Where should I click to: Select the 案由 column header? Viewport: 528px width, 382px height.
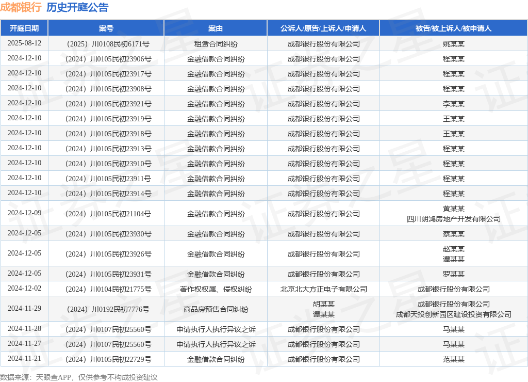pos(216,28)
